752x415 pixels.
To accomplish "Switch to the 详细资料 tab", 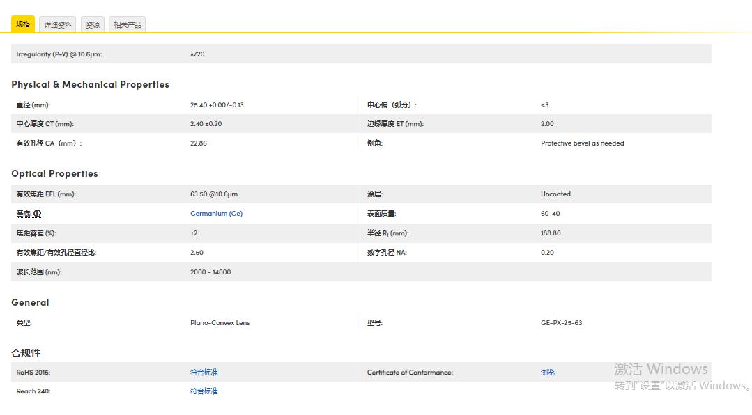I will [57, 24].
